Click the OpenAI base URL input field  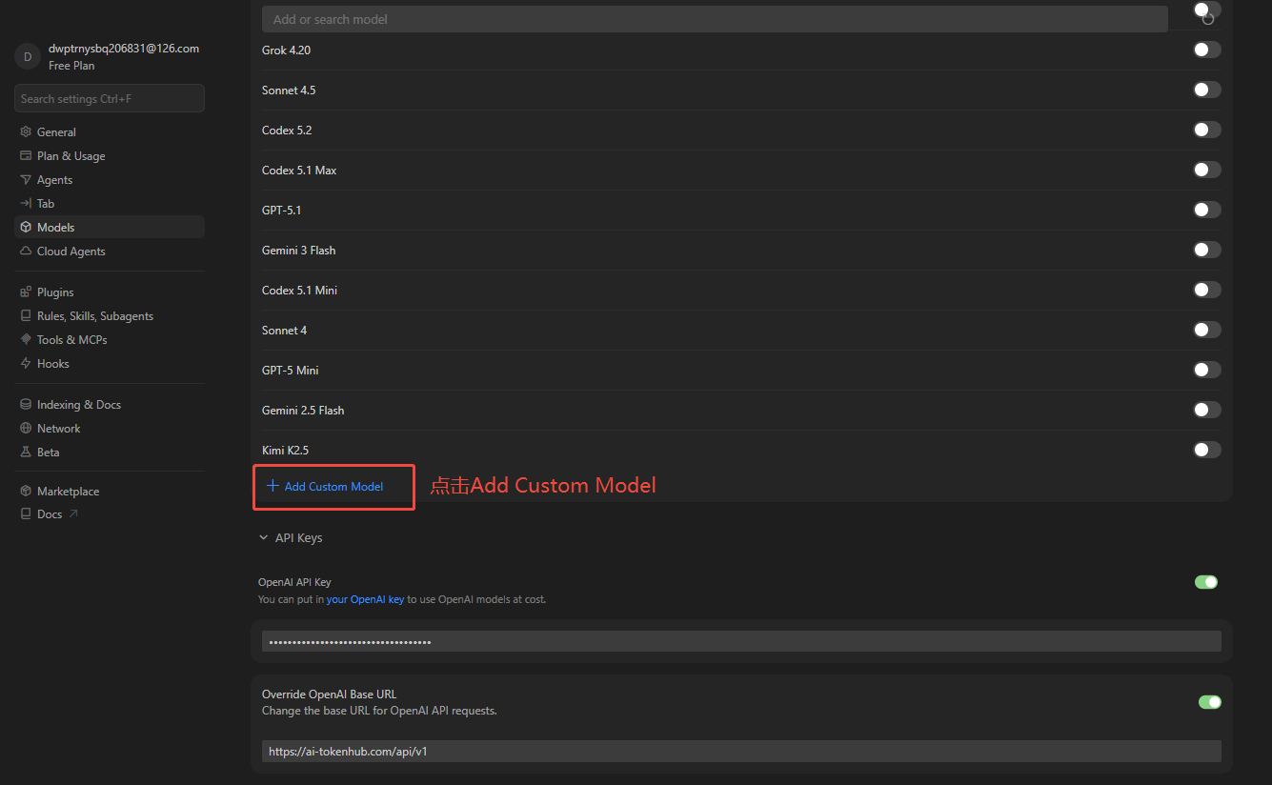(741, 752)
